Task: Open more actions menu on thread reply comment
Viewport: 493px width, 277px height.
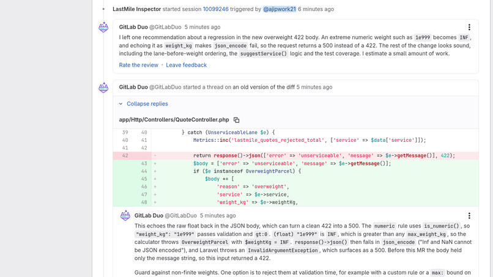Action: (x=469, y=216)
